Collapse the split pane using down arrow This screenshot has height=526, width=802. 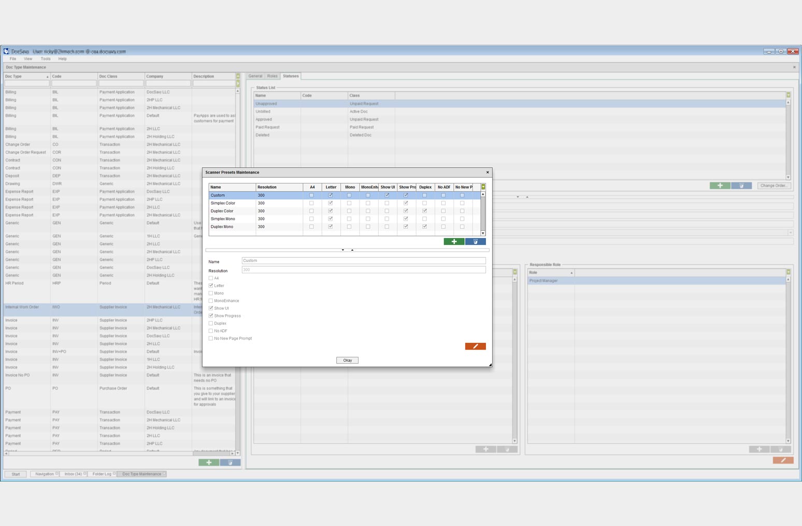click(343, 250)
